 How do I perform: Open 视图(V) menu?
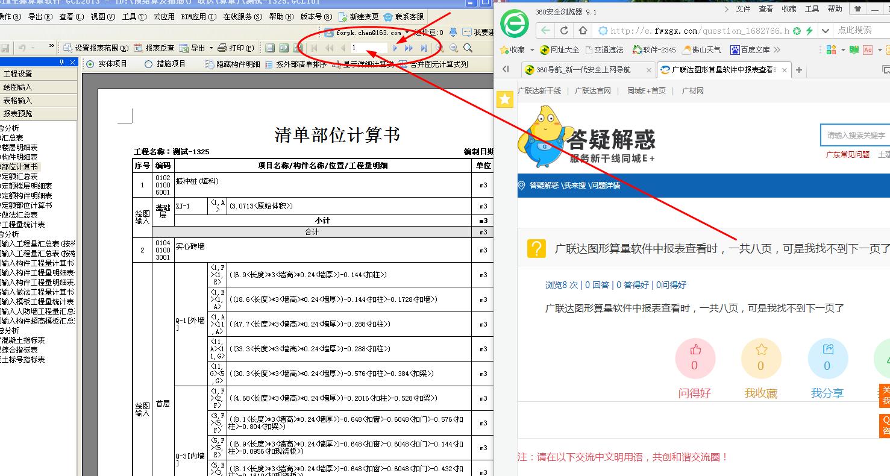[102, 17]
